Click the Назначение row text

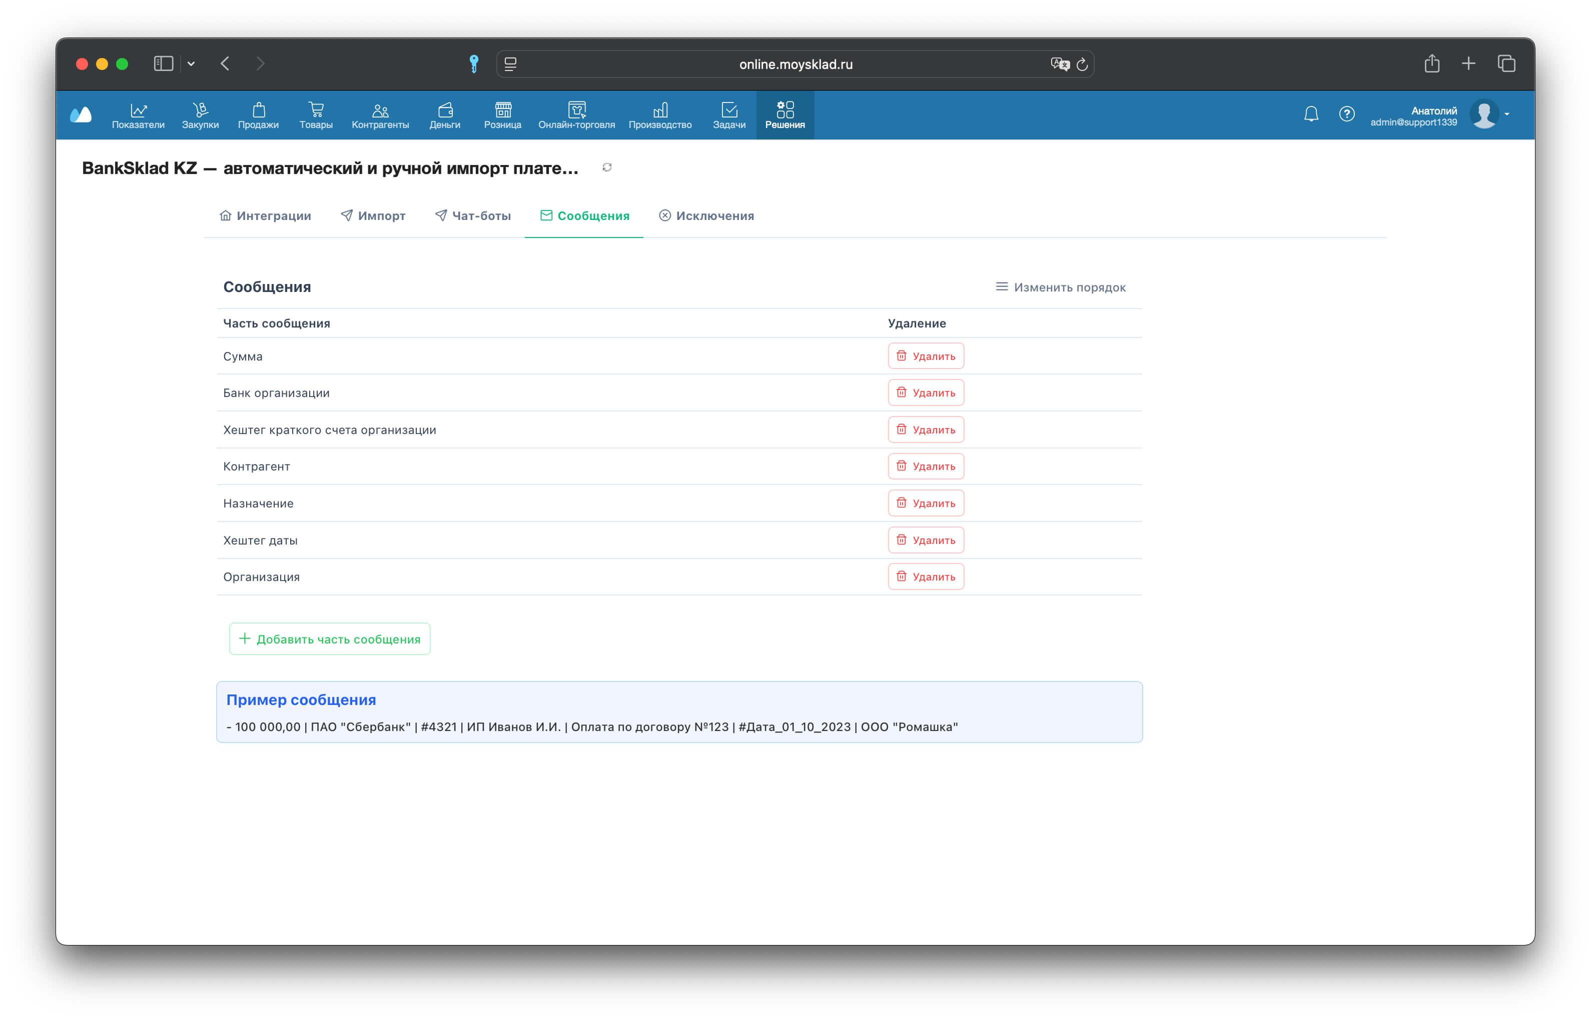[258, 503]
